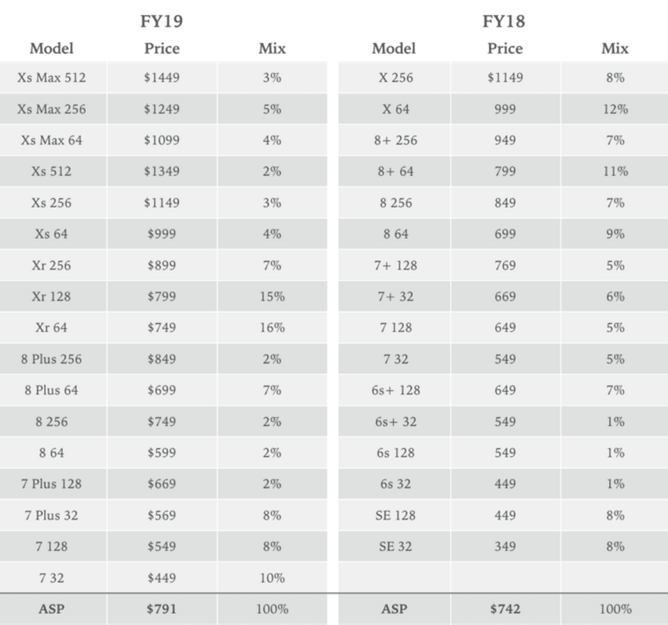Click the FY19 table heading
The image size is (668, 625).
161,21
